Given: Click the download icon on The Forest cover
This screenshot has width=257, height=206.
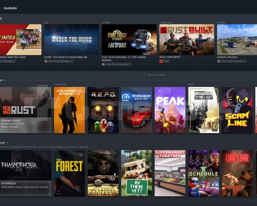Looking at the screenshot, I should pyautogui.click(x=58, y=192).
